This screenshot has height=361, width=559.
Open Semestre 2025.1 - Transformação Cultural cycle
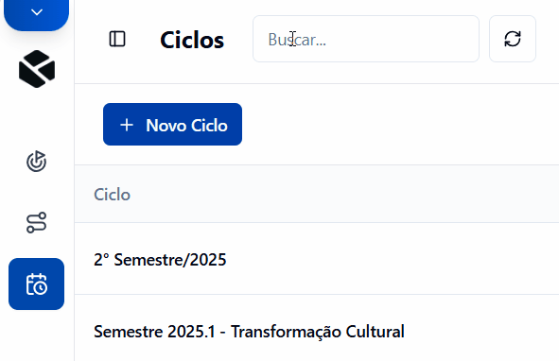click(249, 332)
